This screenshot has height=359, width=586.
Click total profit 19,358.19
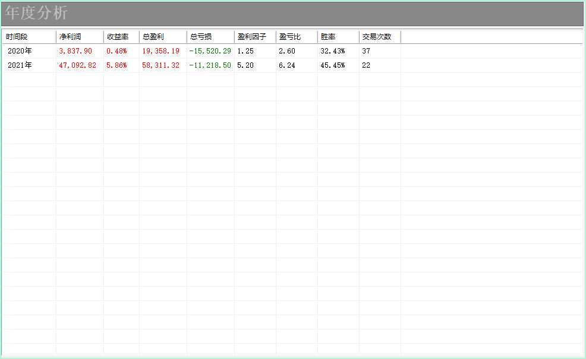pyautogui.click(x=160, y=51)
